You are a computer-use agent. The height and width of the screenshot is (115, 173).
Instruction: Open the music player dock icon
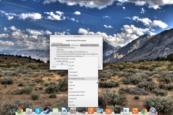coord(91,110)
